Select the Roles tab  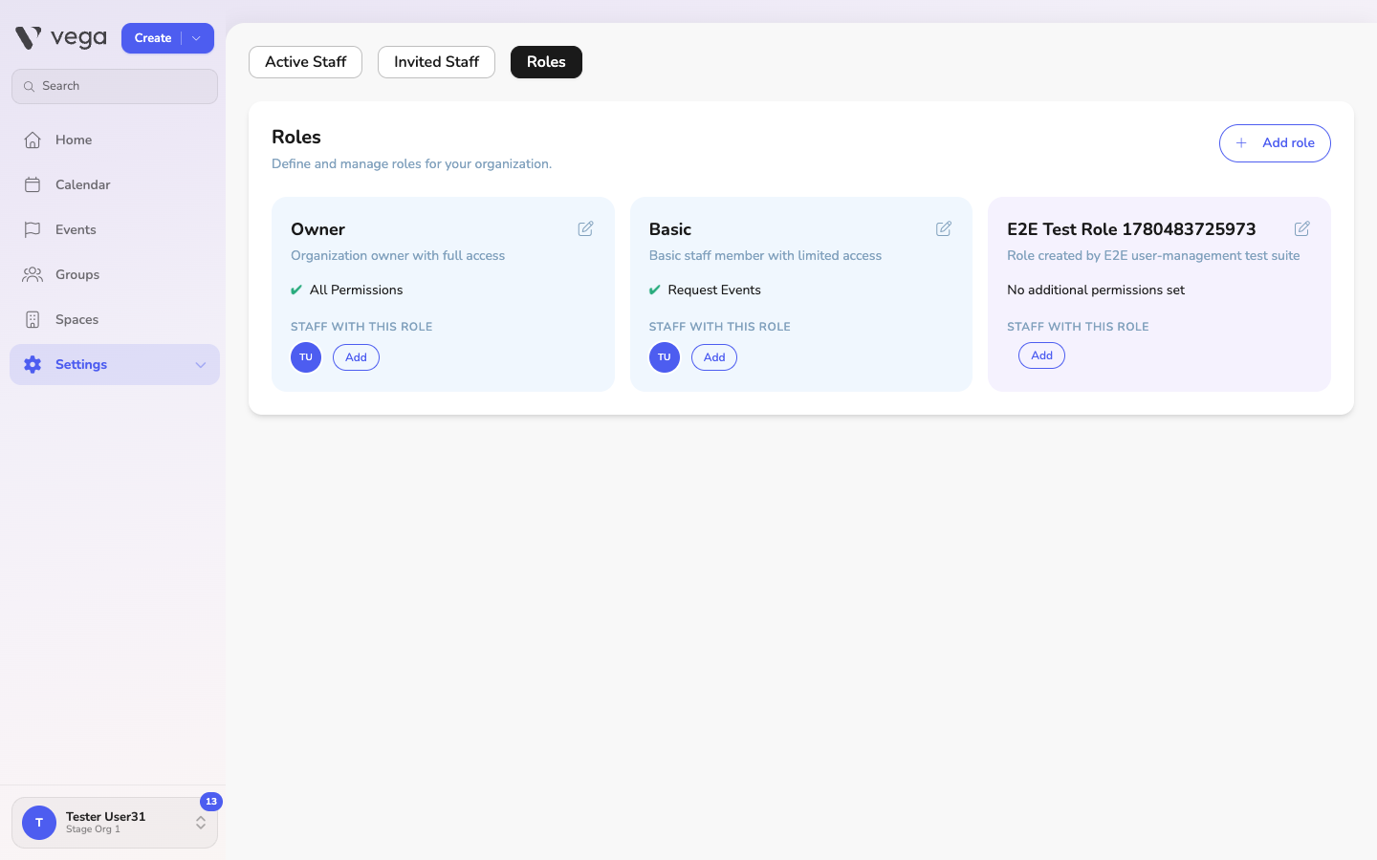[x=546, y=62]
